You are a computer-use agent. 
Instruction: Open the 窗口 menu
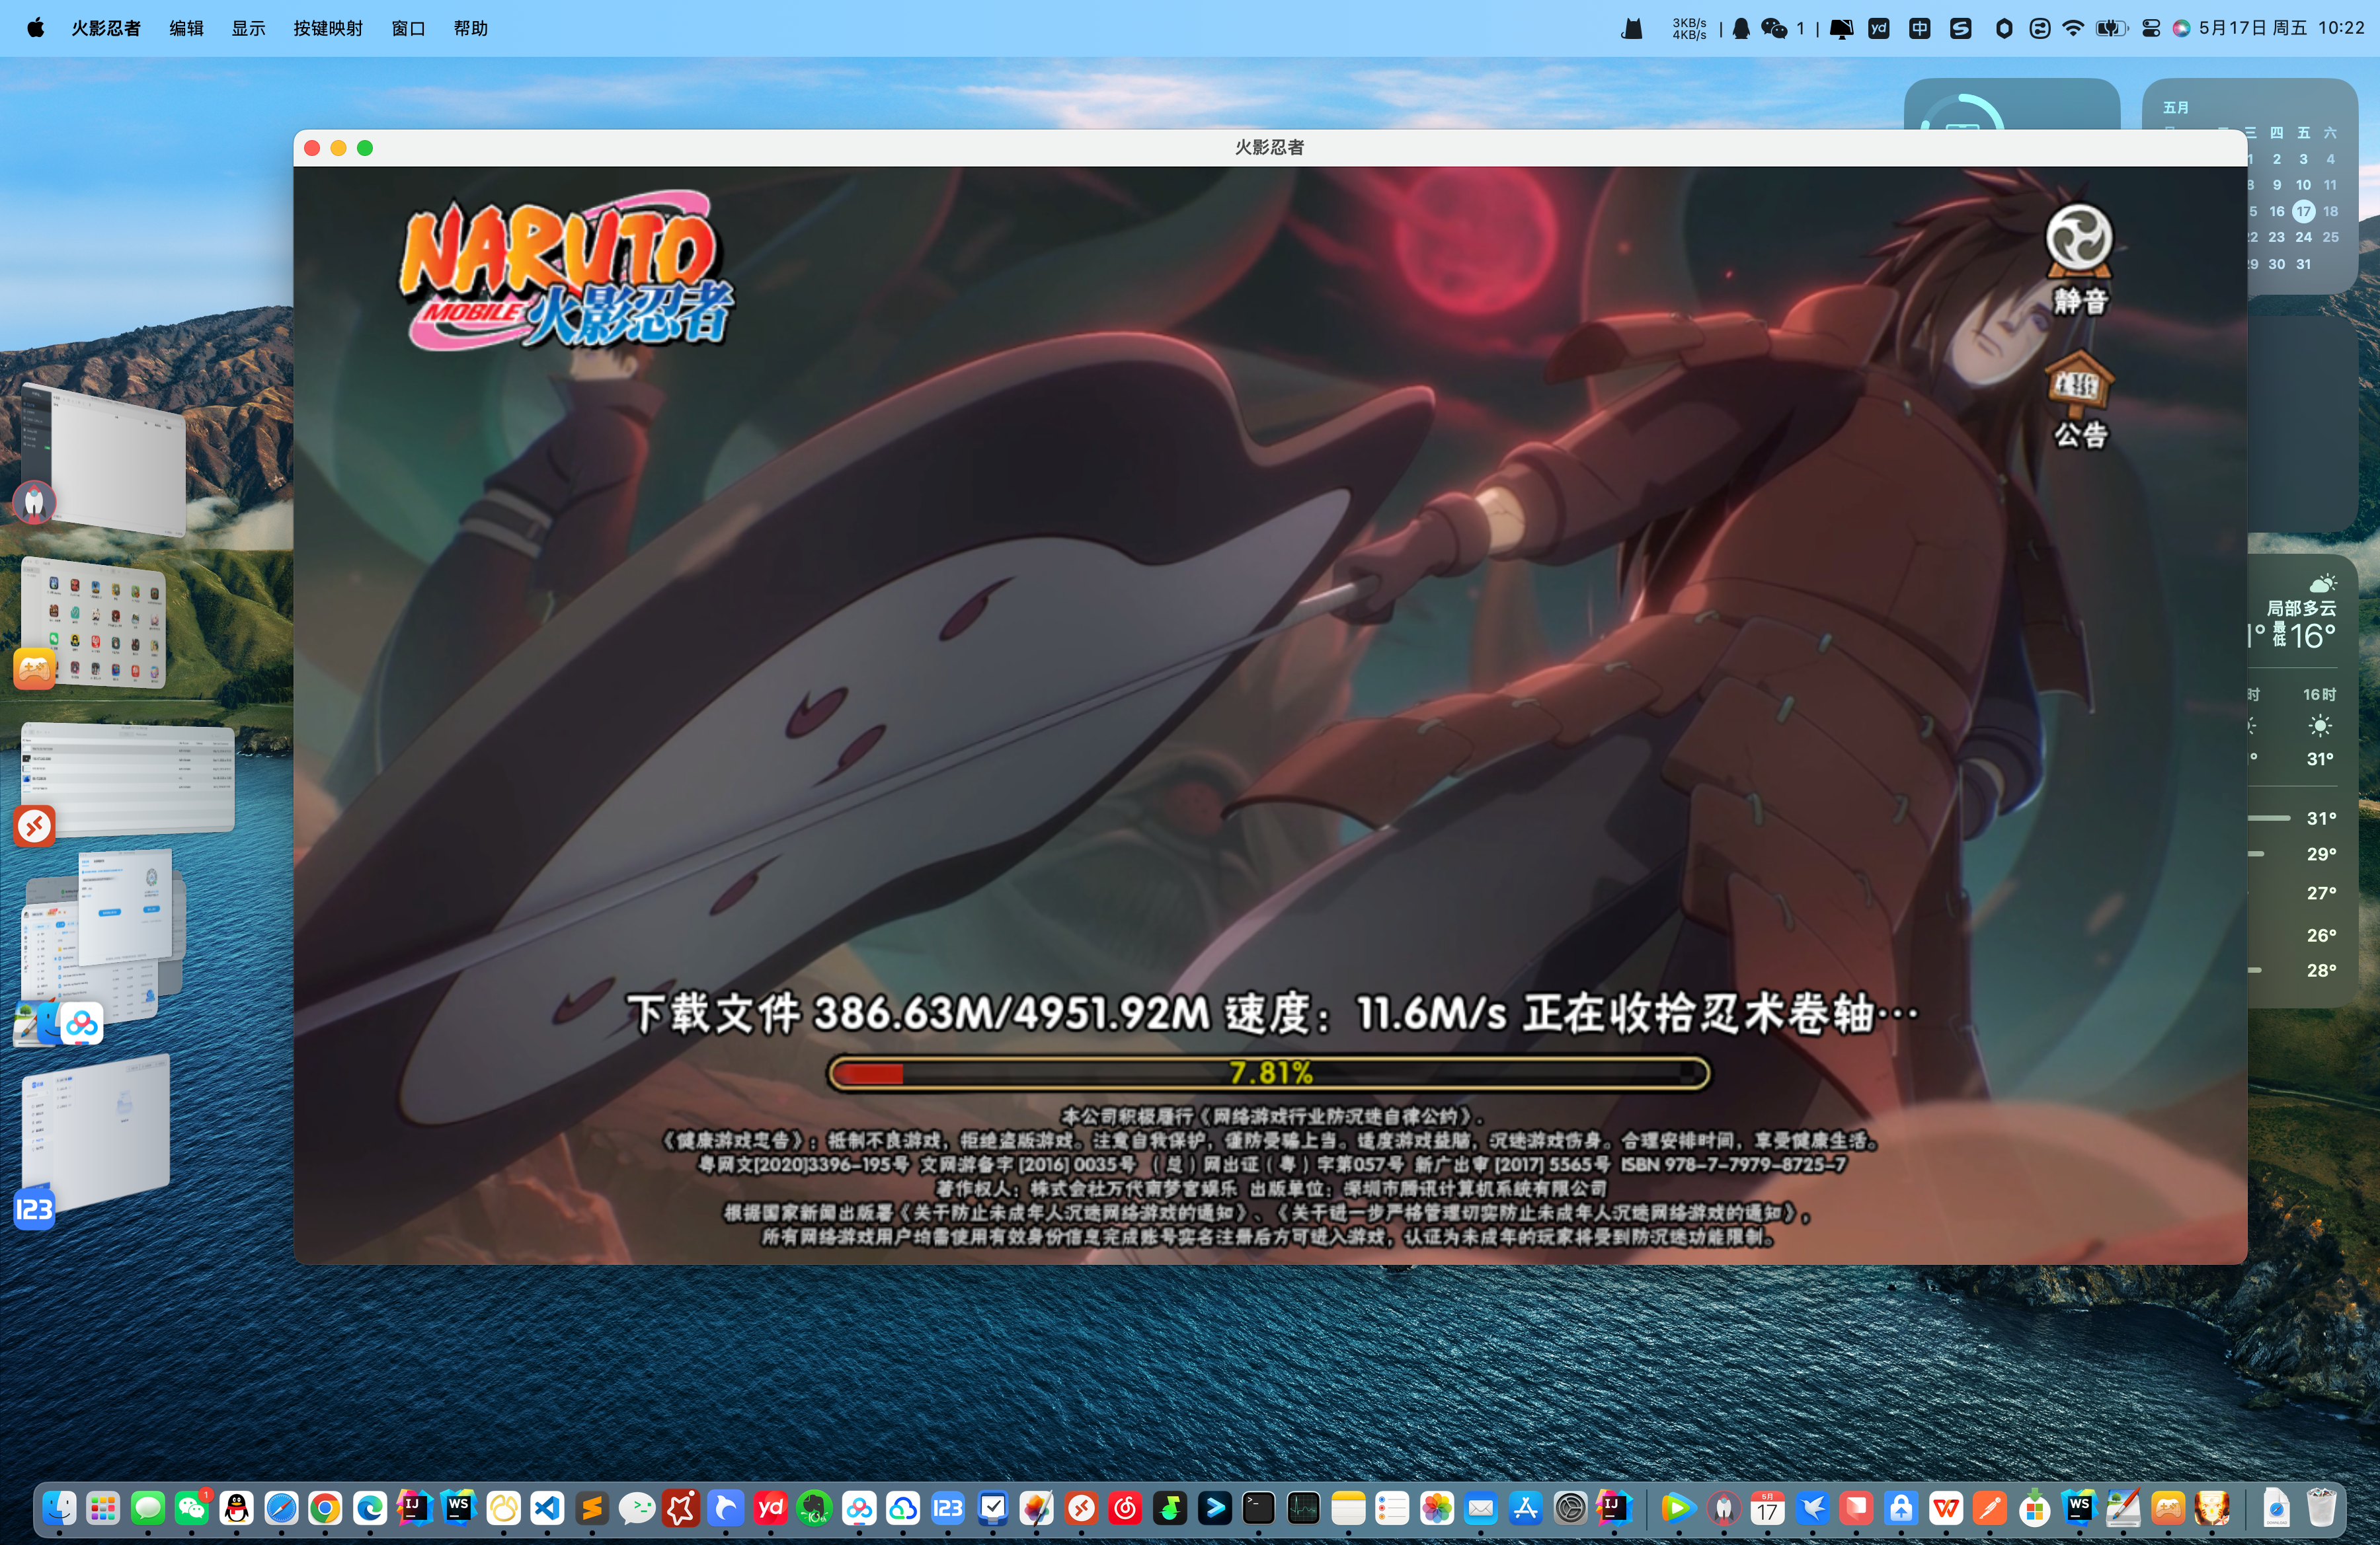tap(408, 28)
